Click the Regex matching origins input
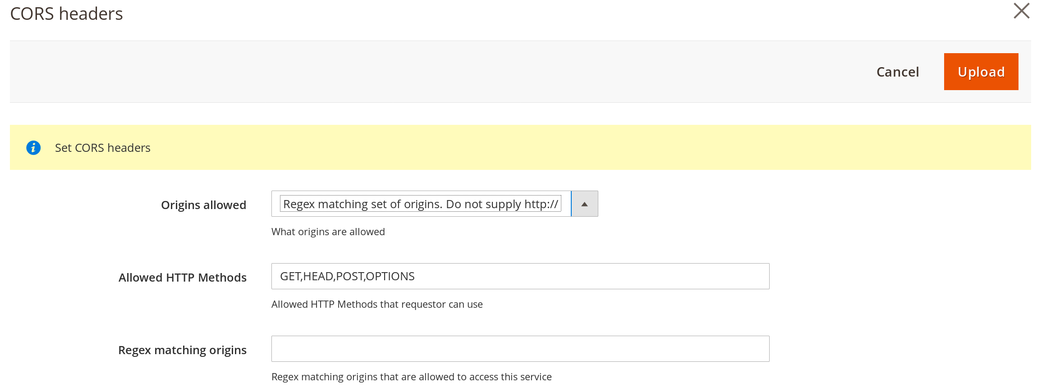1037x392 pixels. pos(520,349)
